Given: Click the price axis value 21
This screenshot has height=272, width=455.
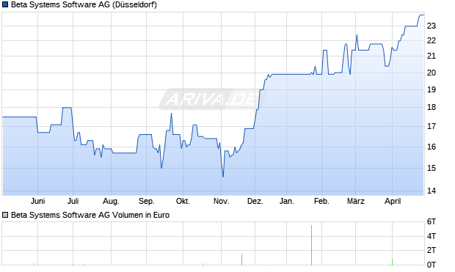Looking at the screenshot, I should 432,56.
